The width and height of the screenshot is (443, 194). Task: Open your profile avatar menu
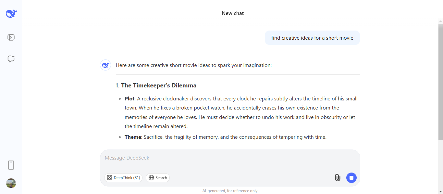click(x=11, y=183)
